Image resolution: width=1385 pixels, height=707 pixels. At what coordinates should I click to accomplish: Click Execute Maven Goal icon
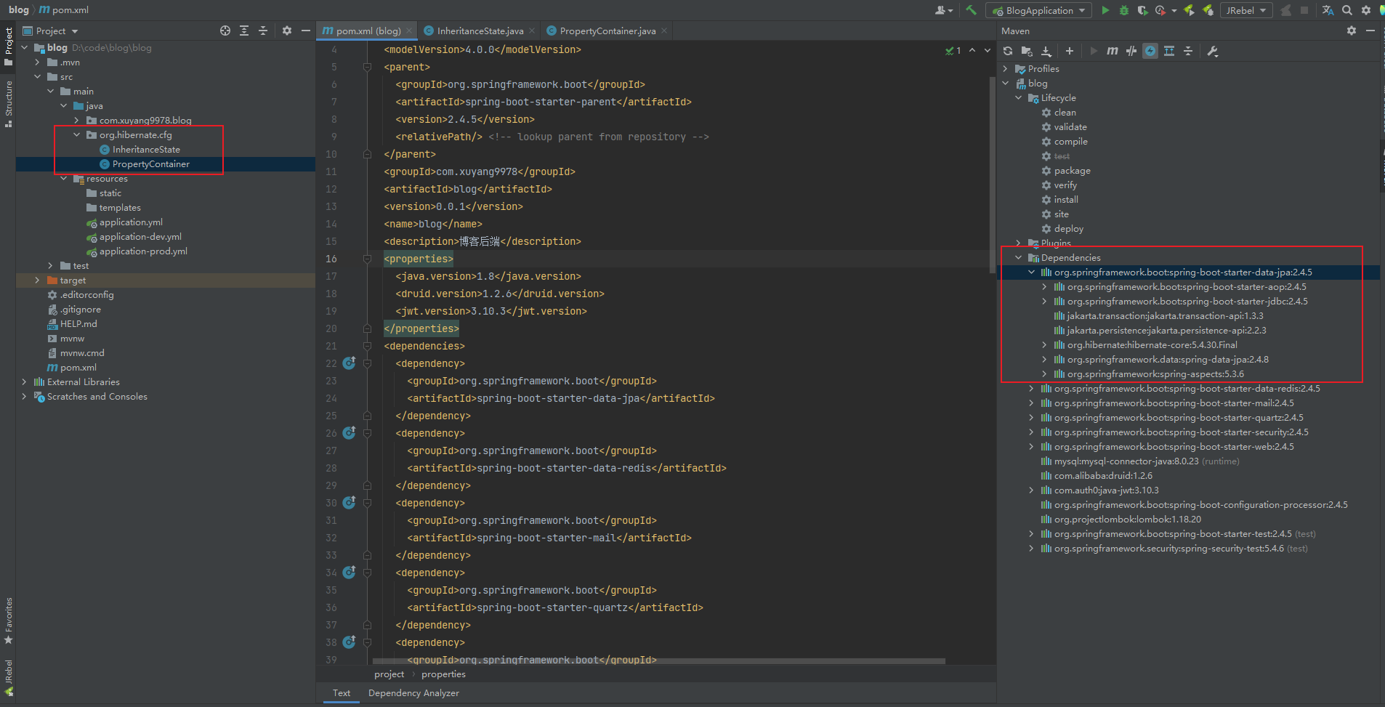tap(1112, 51)
